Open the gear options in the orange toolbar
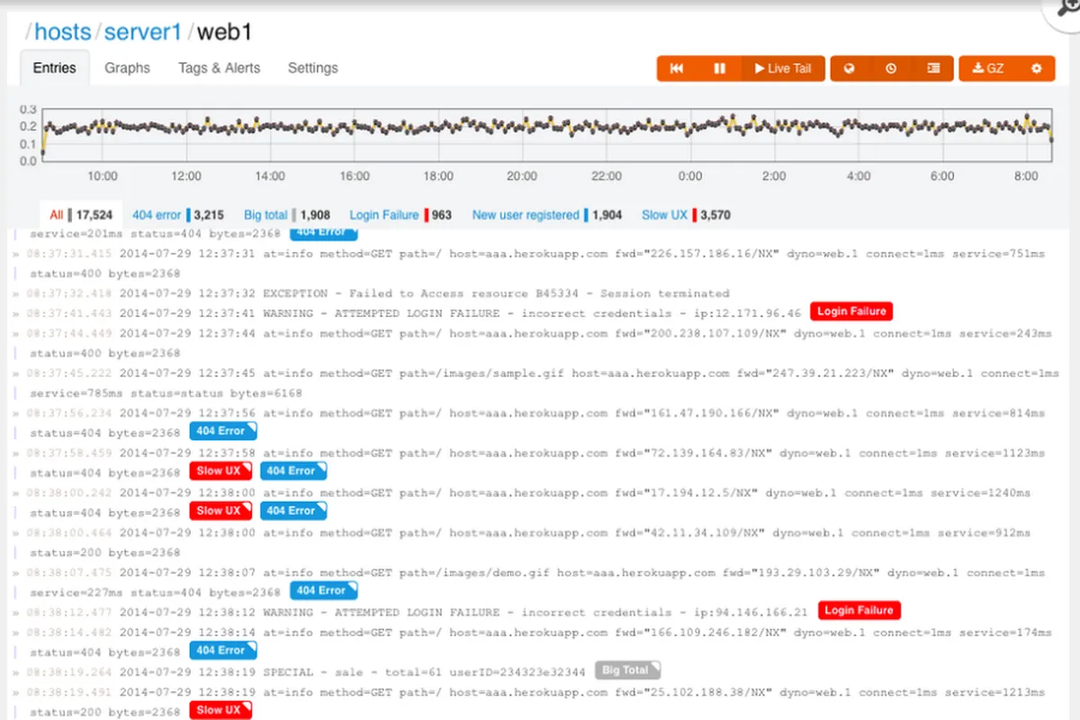This screenshot has width=1080, height=720. pos(1036,68)
